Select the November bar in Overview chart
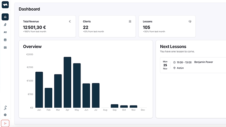 133,107
